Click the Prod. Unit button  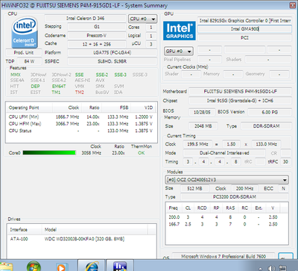[x=24, y=52]
